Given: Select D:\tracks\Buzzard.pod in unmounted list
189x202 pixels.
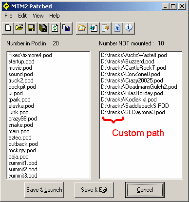Looking at the screenshot, I should 128,61.
